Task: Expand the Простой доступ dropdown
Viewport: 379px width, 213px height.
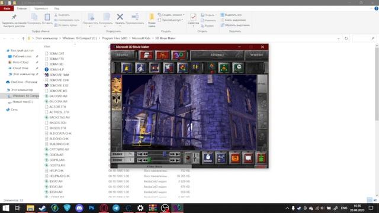Action: 171,20
